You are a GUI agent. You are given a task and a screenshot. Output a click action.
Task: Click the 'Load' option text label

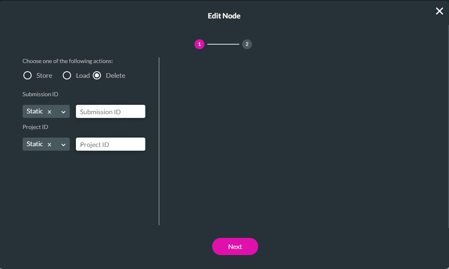83,75
